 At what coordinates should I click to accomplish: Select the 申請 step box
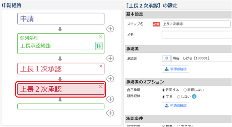click(x=61, y=19)
